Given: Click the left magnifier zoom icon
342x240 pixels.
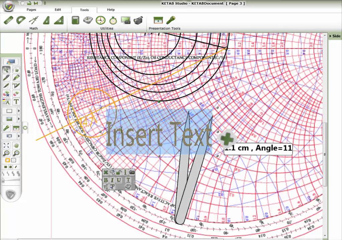Looking at the screenshot, I should pos(6,153).
